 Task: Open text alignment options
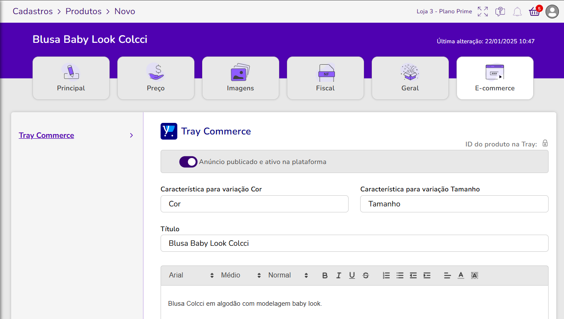(448, 275)
